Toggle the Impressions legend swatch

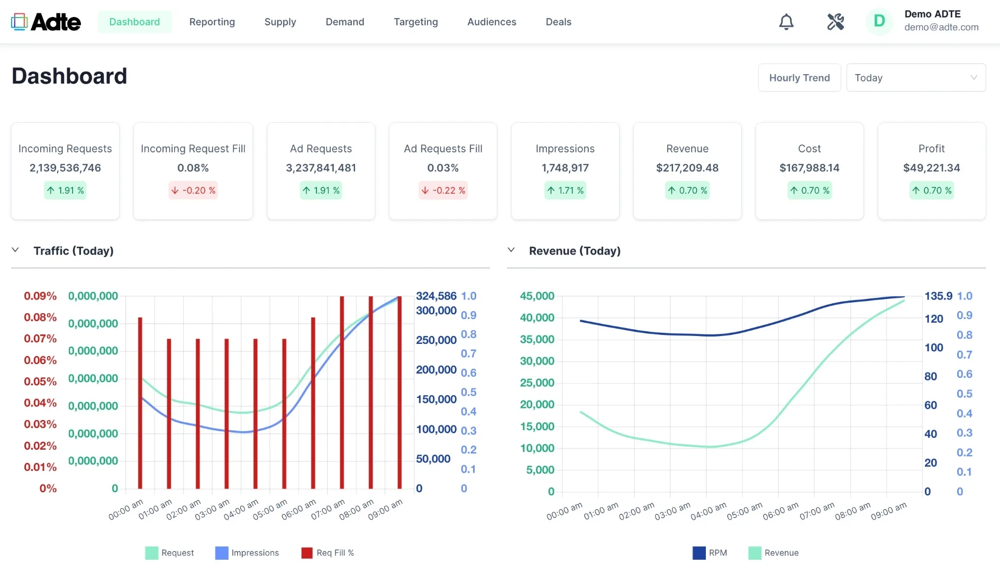click(222, 553)
